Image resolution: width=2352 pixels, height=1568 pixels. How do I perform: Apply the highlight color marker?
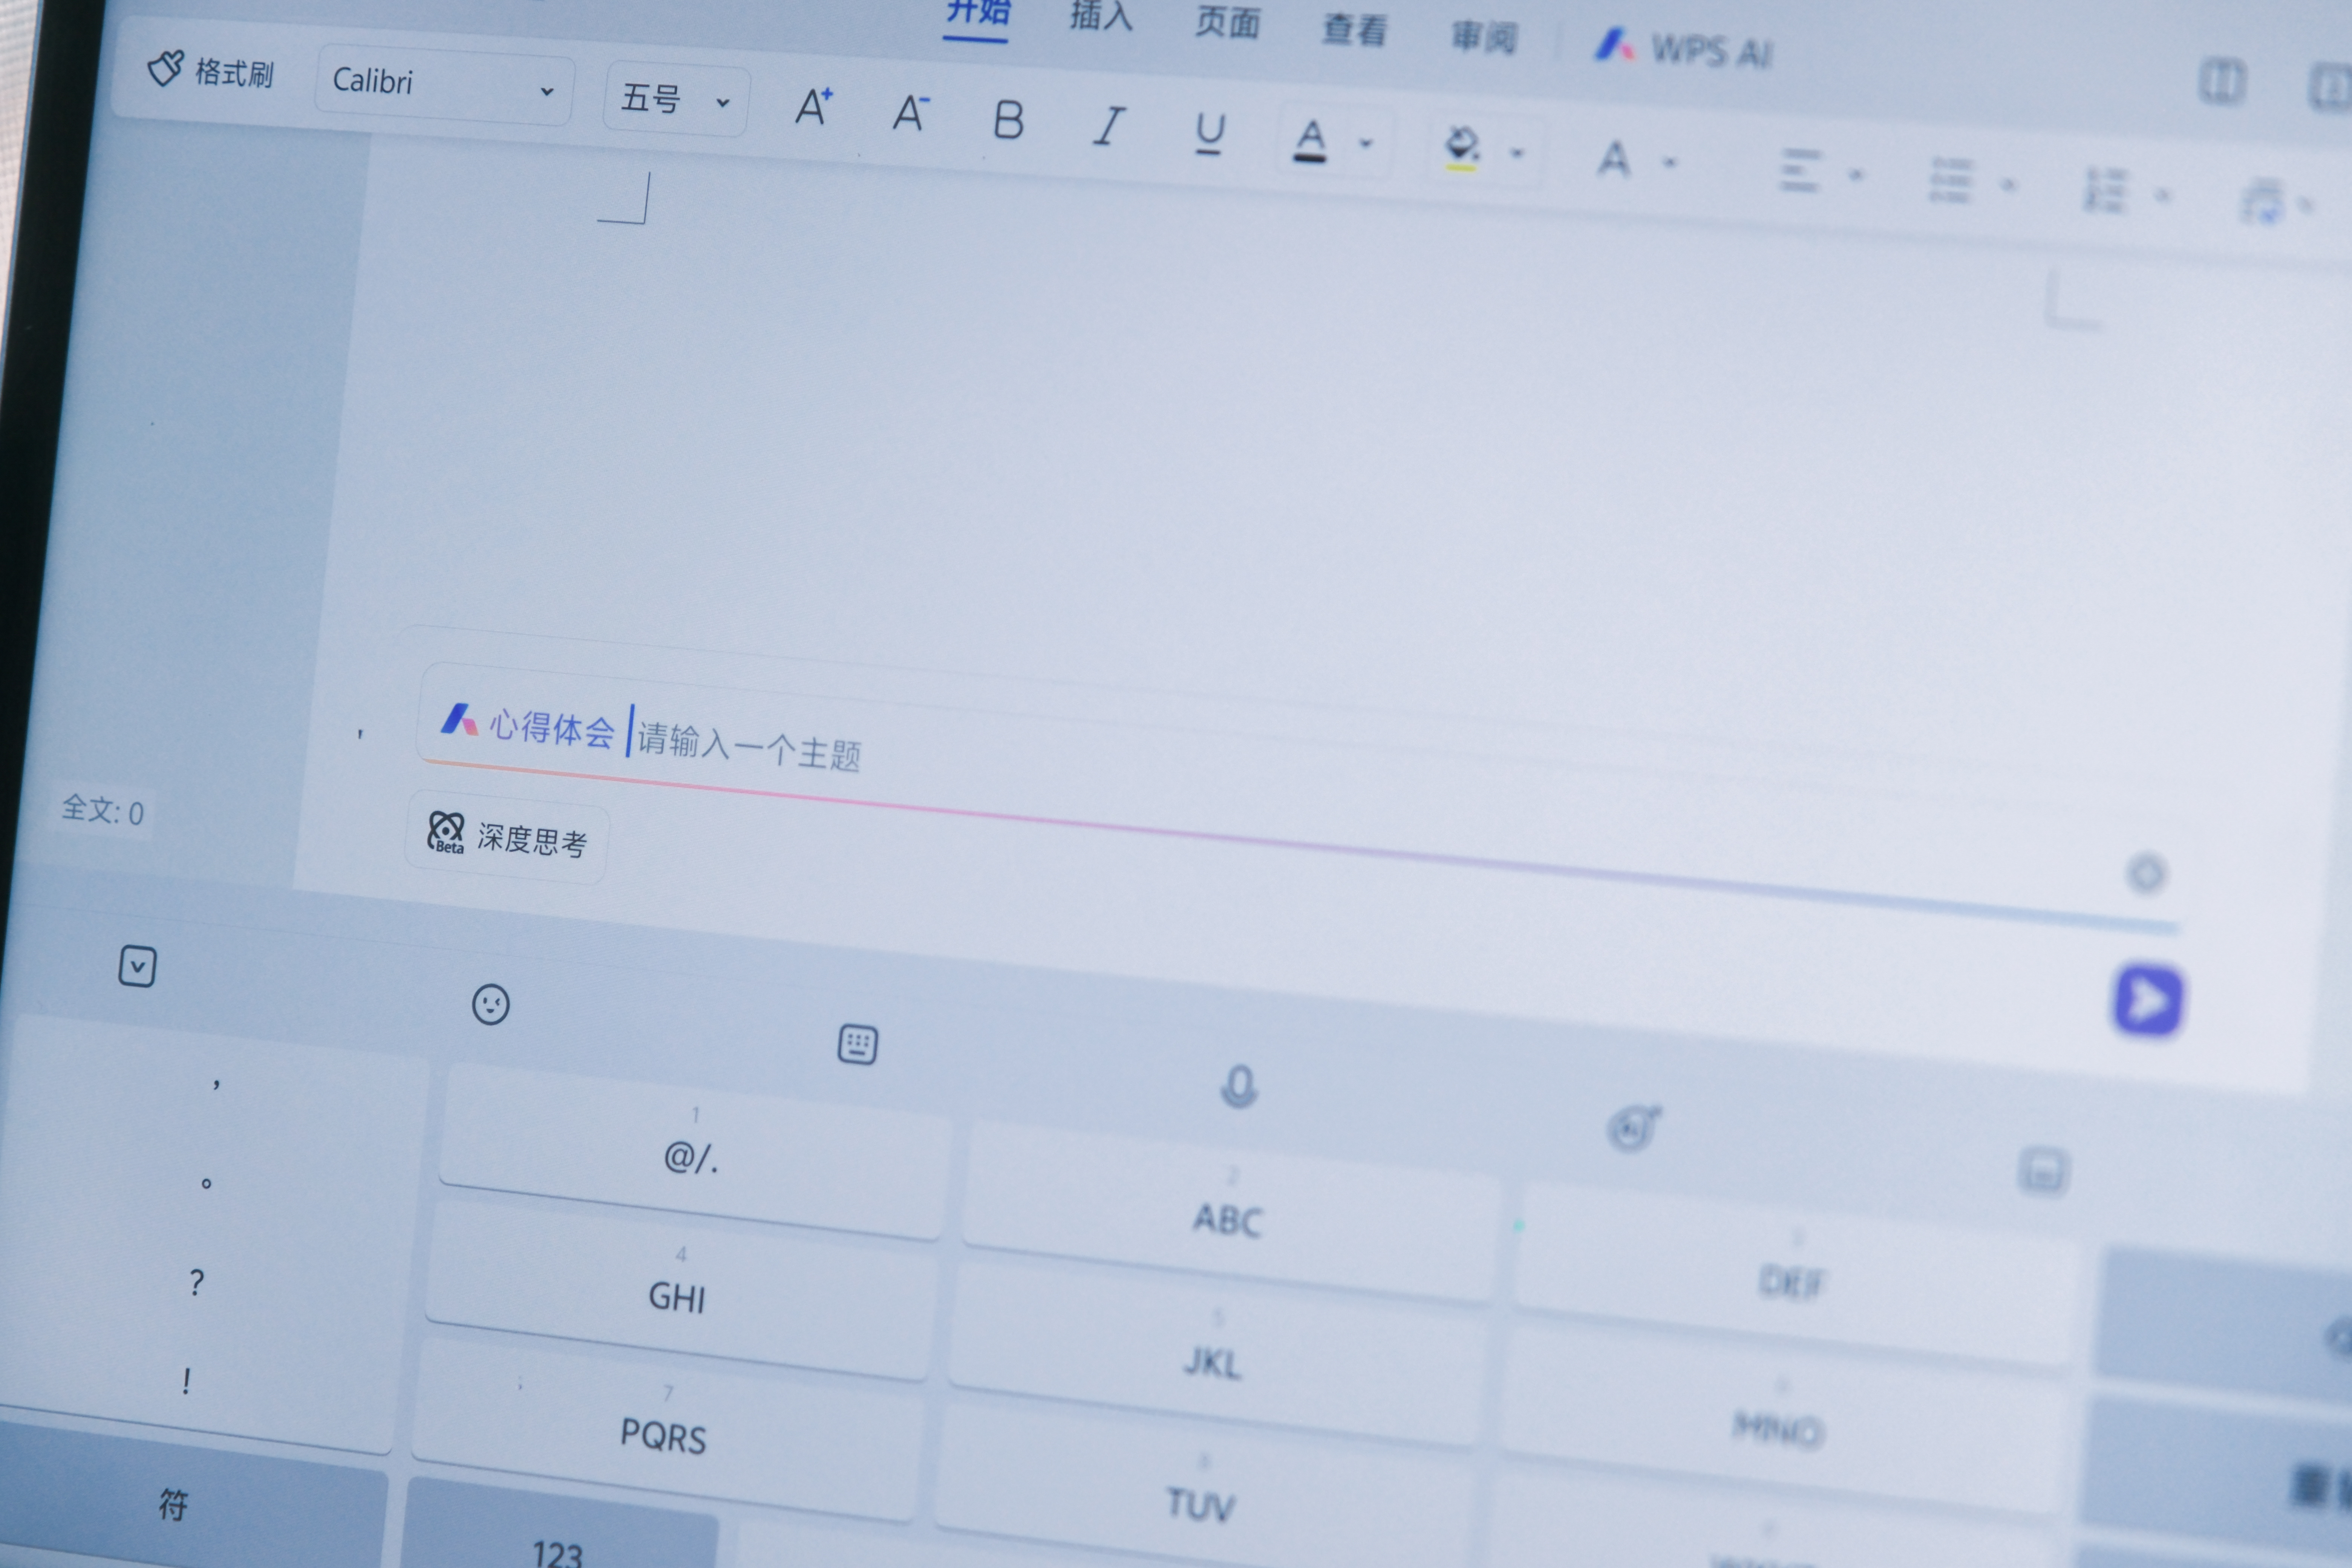[1462, 149]
